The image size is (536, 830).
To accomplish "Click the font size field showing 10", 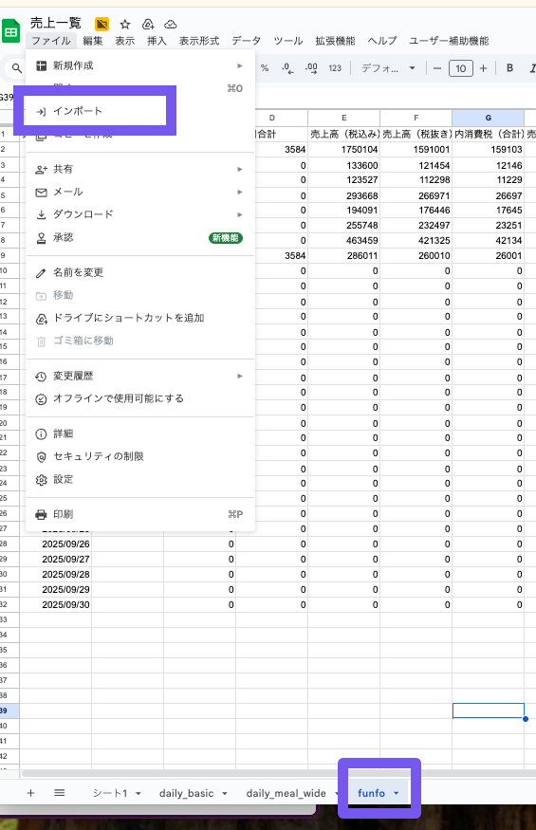I will (461, 68).
